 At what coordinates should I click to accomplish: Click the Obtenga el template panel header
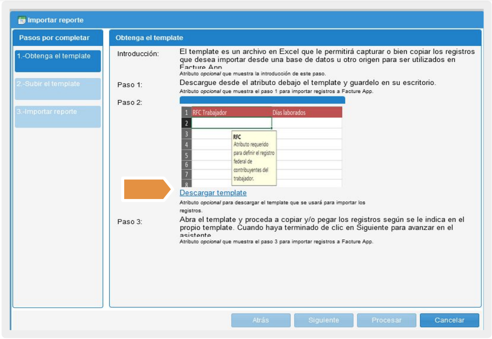[x=295, y=37]
